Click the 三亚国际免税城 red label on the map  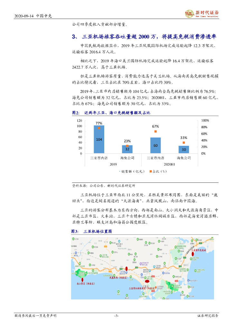(199, 250)
